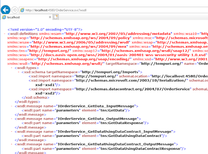Collapse GetDataUsingDataContract_OutputMessage node
Image resolution: width=208 pixels, height=154 pixels.
pyautogui.click(x=12, y=144)
